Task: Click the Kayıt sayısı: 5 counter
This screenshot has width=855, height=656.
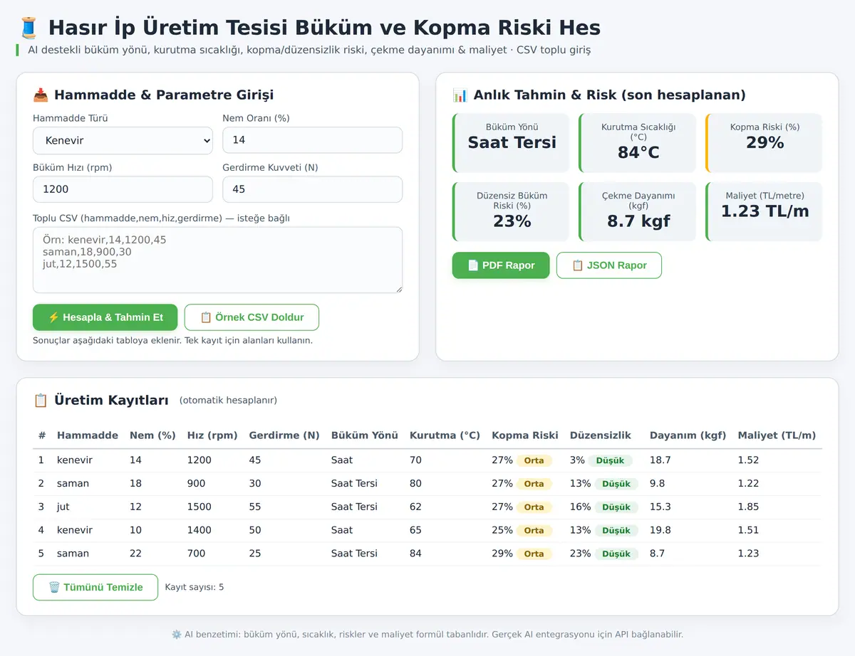Action: click(x=195, y=587)
